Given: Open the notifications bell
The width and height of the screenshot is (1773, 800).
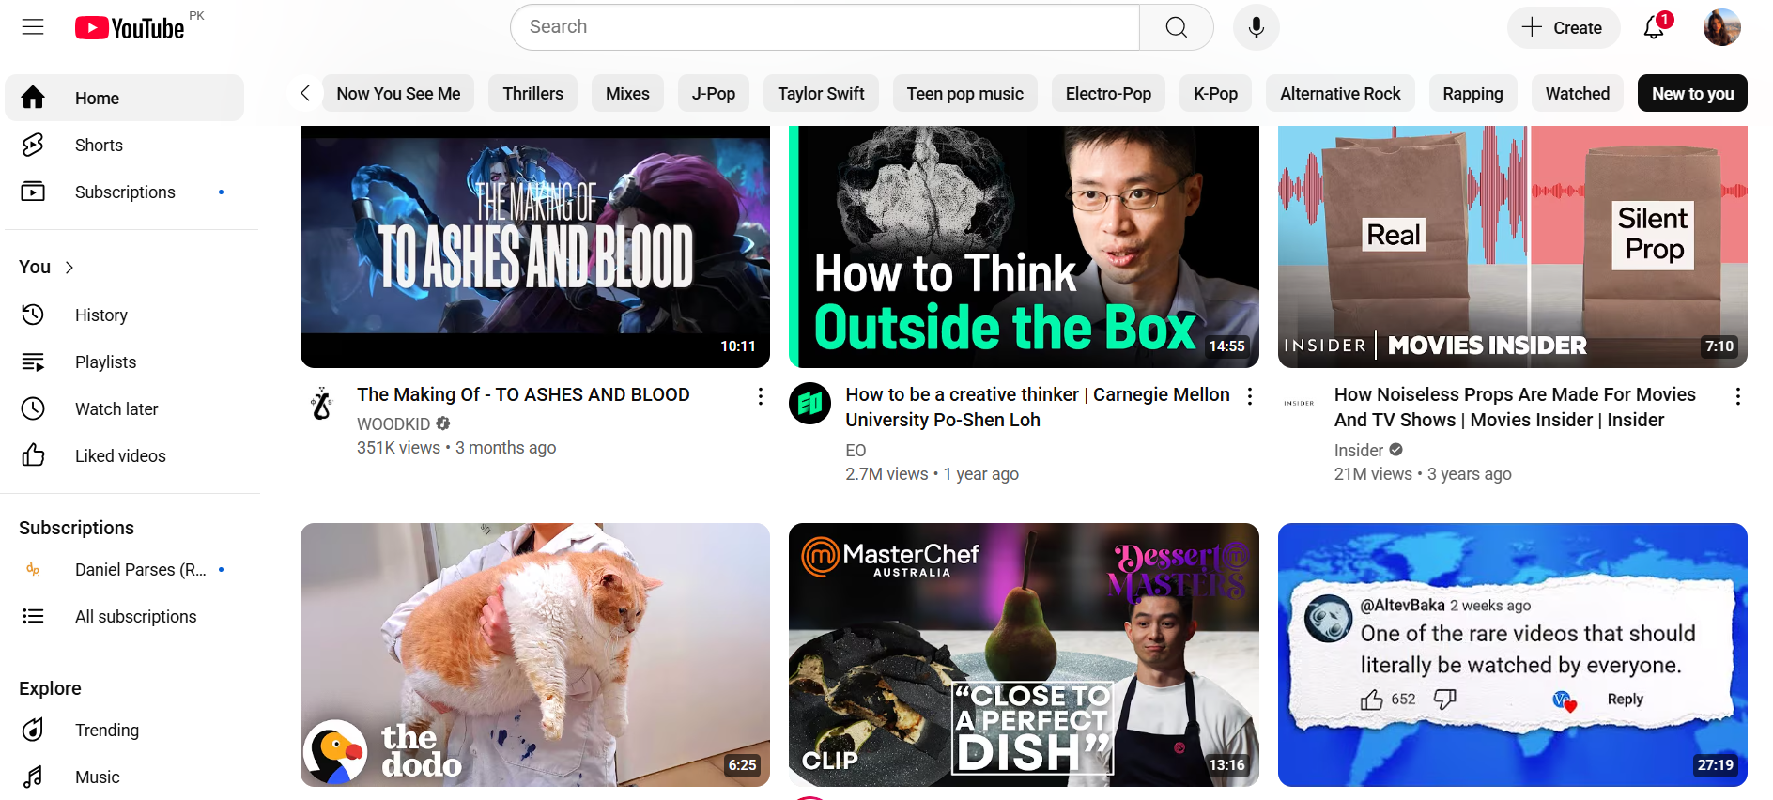Looking at the screenshot, I should [1655, 27].
